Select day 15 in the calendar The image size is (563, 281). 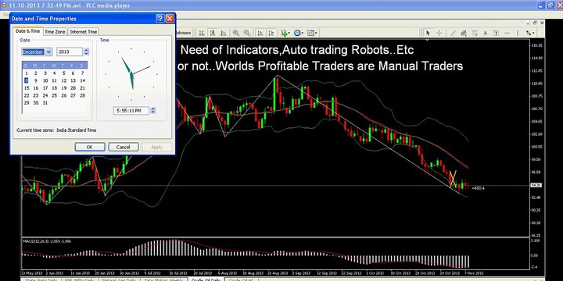point(27,88)
